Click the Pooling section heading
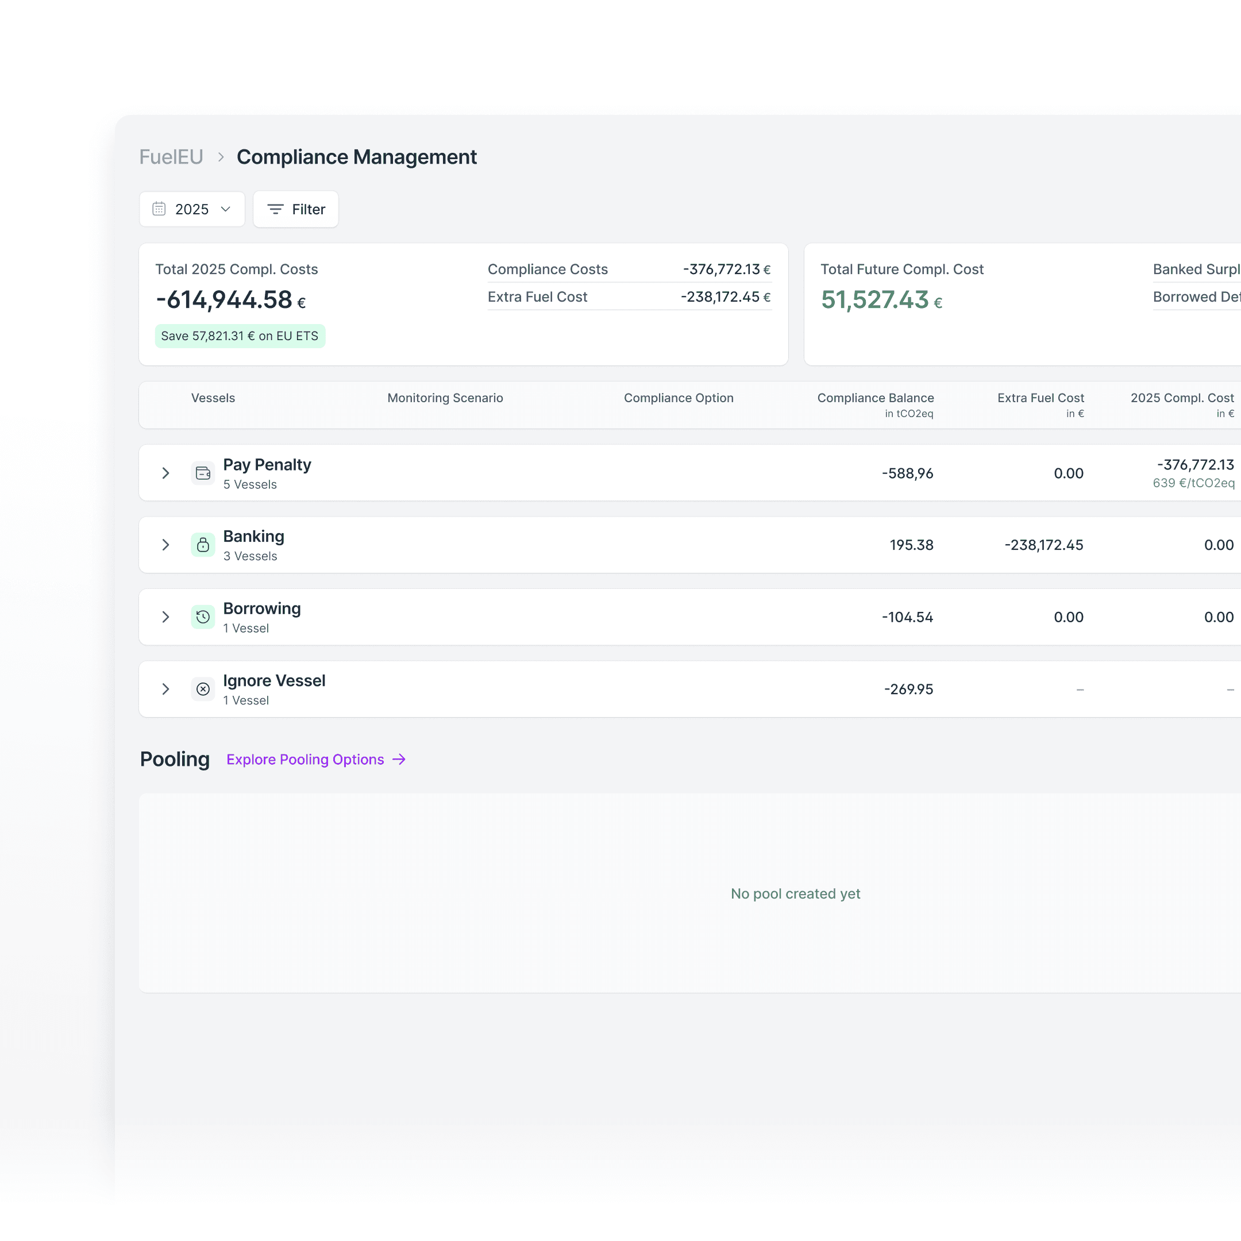Screen dimensions: 1241x1241 click(175, 759)
